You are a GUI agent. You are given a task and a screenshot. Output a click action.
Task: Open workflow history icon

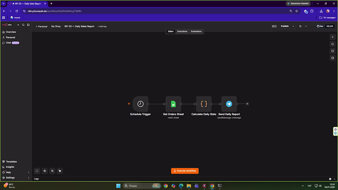(x=300, y=26)
